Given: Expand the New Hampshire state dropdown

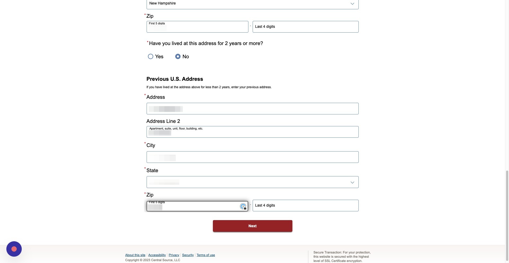Looking at the screenshot, I should click(x=252, y=4).
